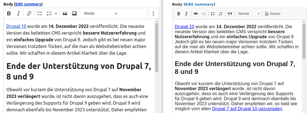Toggle Italic in left editor toolbar
Image resolution: width=308 pixels, height=113 pixels.
coord(18,13)
